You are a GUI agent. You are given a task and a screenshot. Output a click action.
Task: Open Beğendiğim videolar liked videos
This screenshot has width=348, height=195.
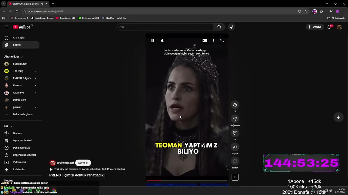[21, 155]
